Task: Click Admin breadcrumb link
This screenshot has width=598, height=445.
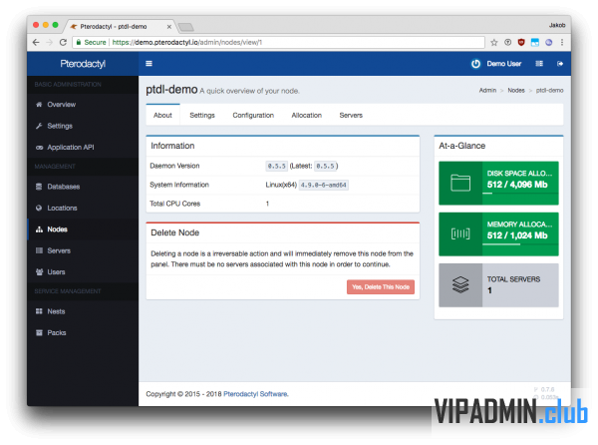Action: coord(487,91)
